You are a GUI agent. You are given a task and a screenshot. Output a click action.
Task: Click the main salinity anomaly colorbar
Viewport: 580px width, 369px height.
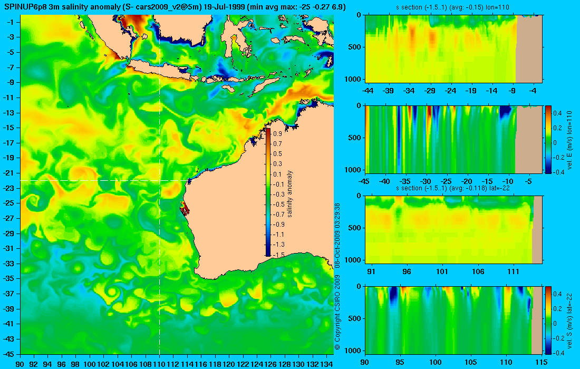pos(268,192)
